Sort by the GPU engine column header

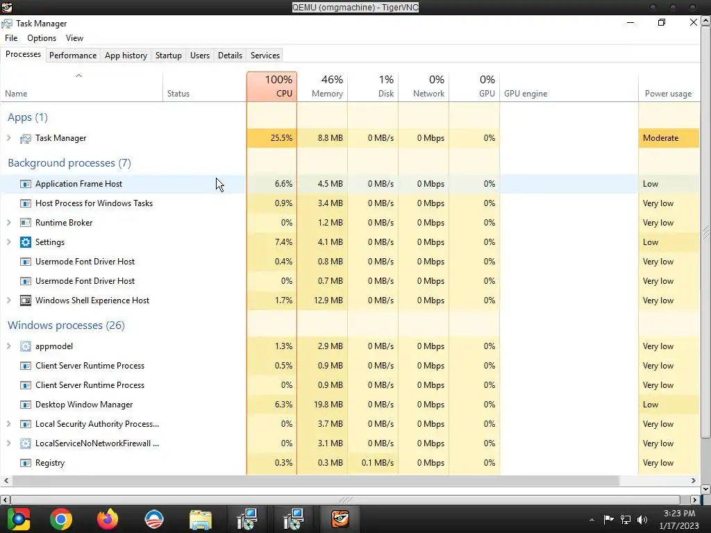pos(569,87)
